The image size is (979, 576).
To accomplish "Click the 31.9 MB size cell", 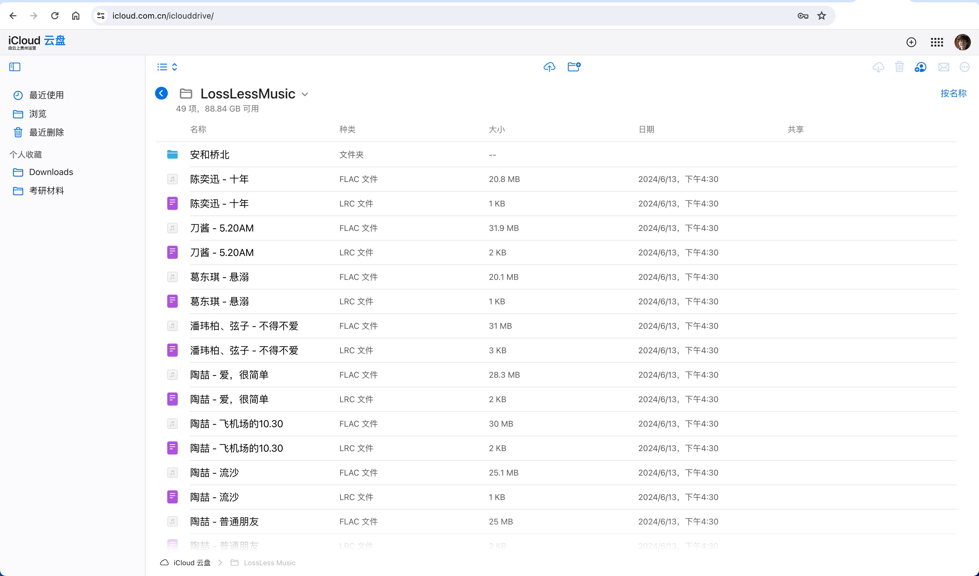I will (x=504, y=228).
